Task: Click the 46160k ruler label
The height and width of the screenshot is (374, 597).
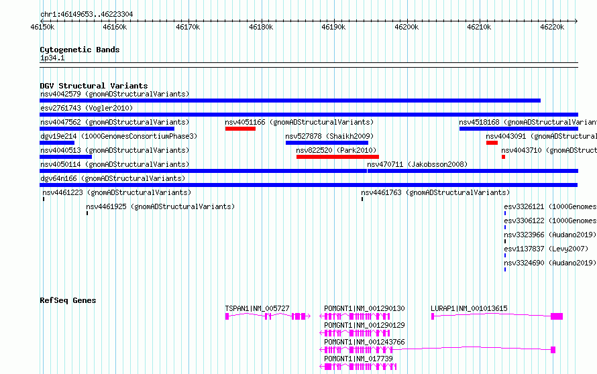Action: point(115,27)
